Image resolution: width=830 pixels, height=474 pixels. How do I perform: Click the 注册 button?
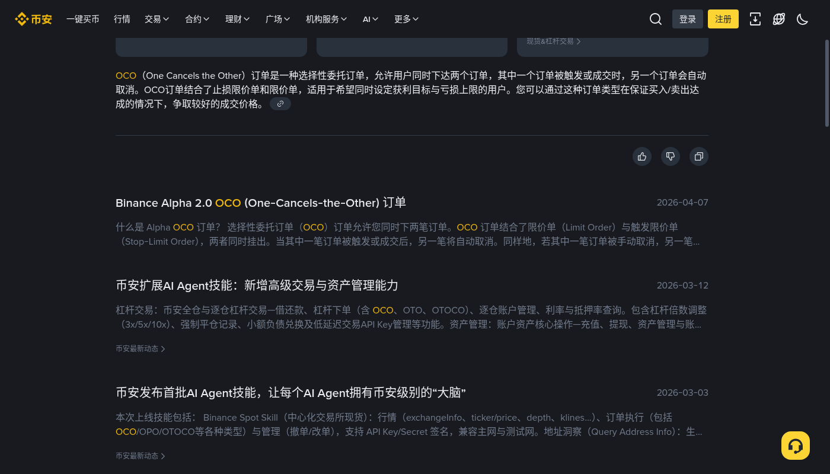(x=723, y=19)
